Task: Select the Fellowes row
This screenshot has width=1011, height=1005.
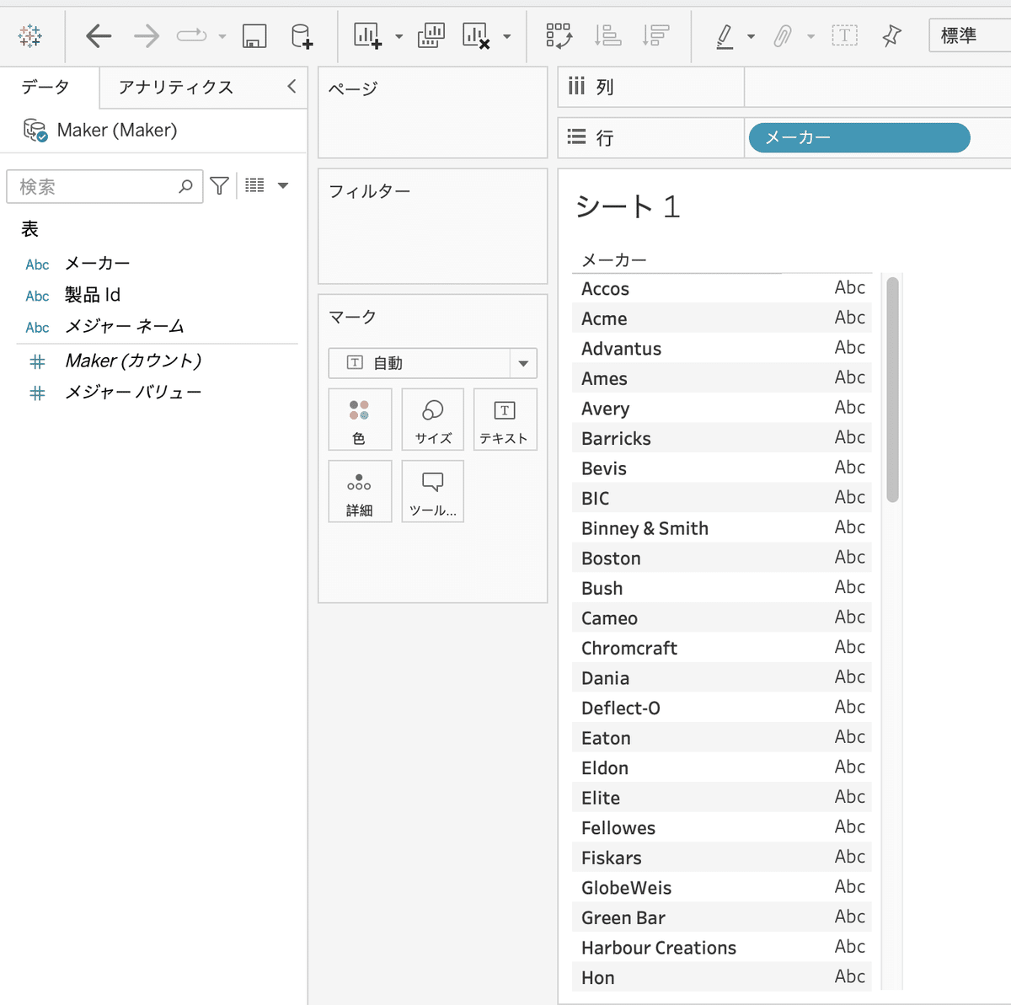Action: (x=721, y=827)
